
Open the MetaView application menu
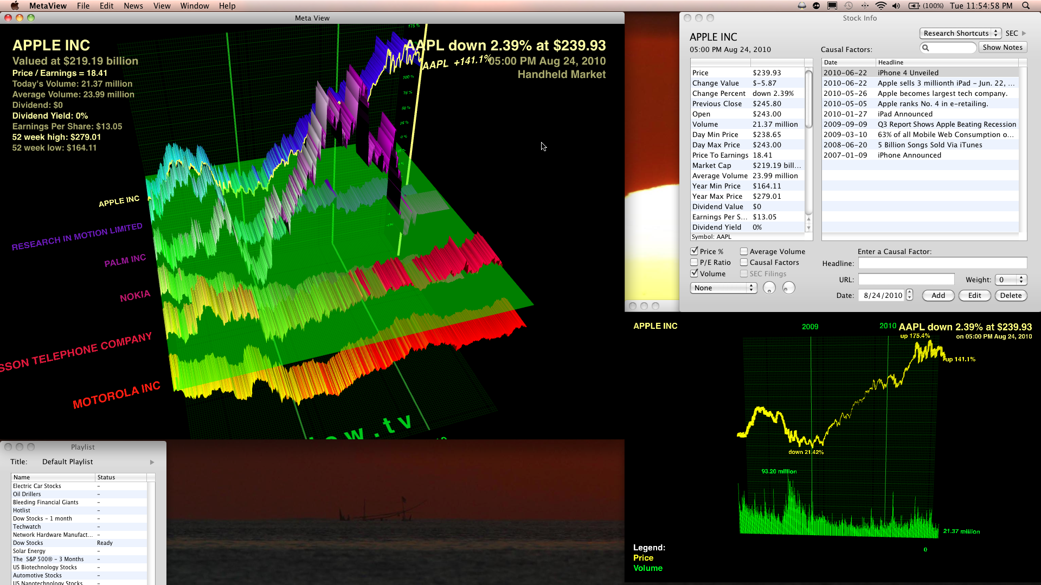48,5
